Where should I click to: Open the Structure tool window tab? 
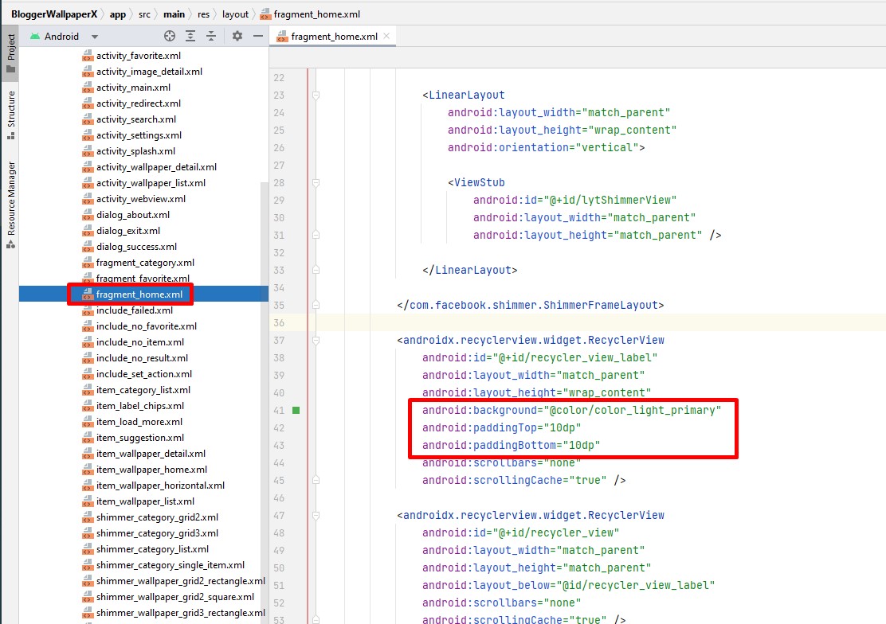point(10,115)
